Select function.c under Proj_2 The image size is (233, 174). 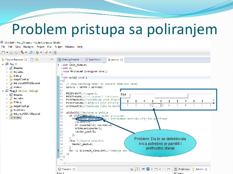click(x=19, y=110)
